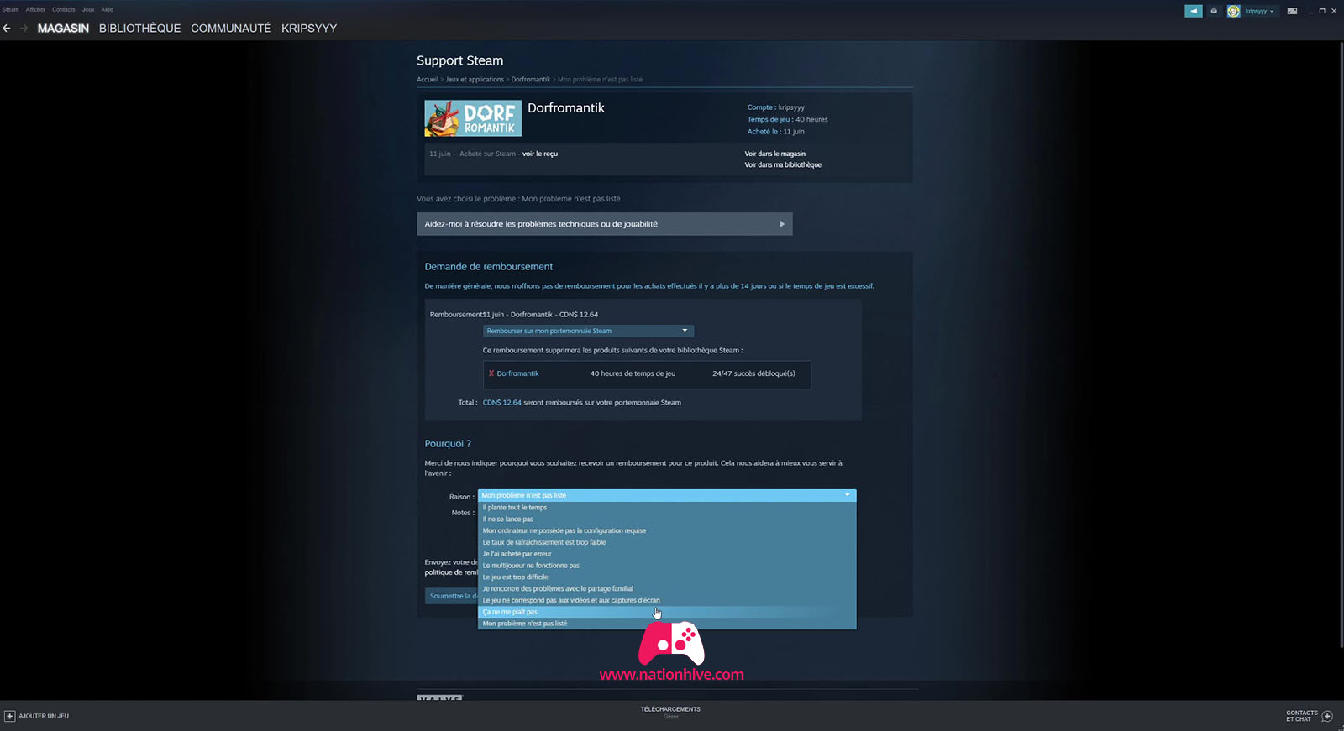Select 'Le multijoueur ne fonctionne pas'
Screen dimensions: 1344x731
pos(667,566)
